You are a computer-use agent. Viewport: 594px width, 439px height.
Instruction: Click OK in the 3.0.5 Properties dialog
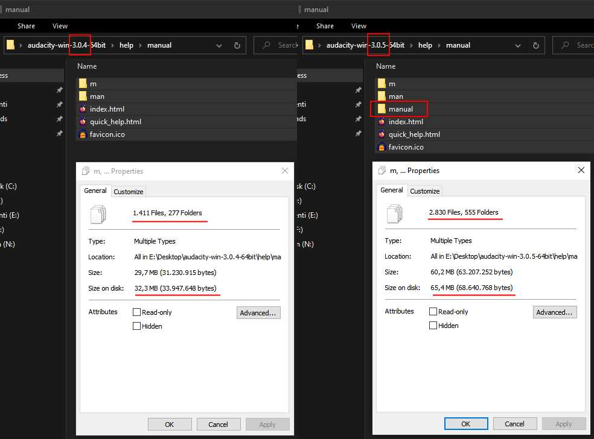tap(466, 423)
